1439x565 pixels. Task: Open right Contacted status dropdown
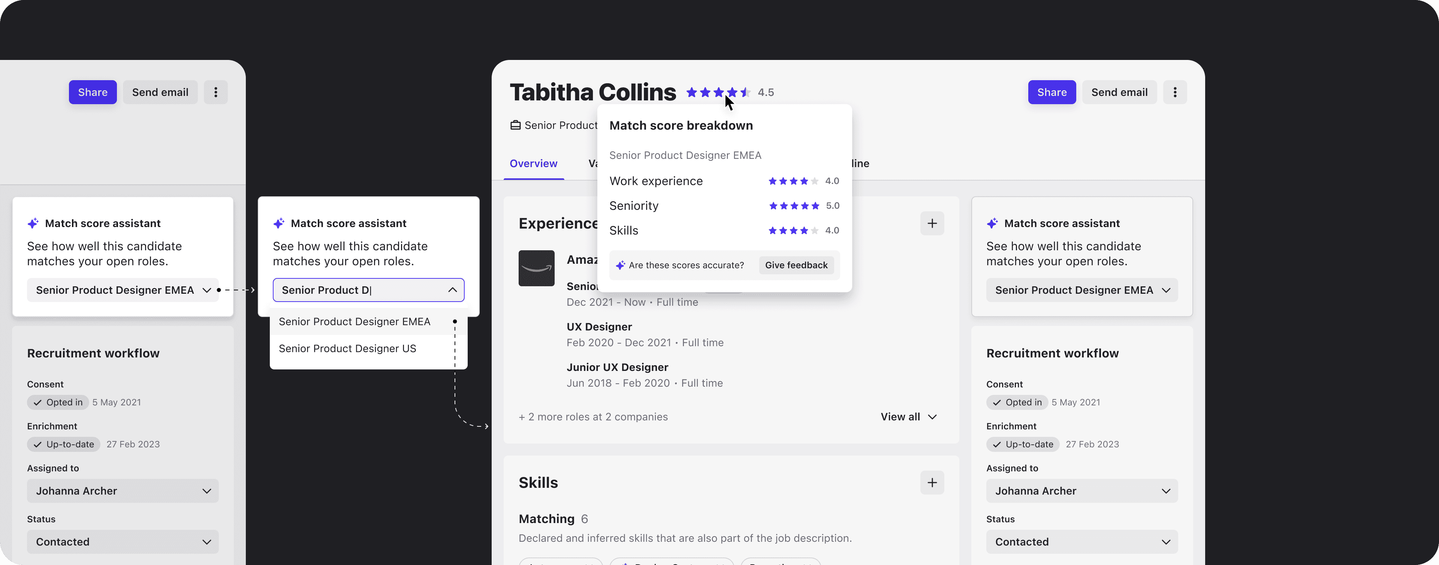(1081, 541)
